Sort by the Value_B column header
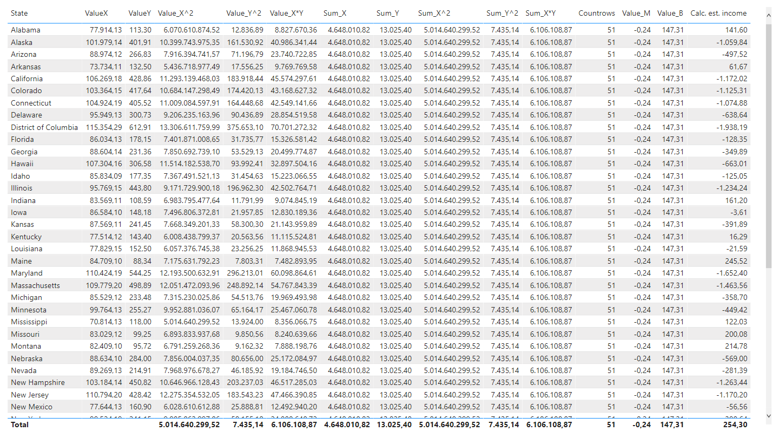The image size is (779, 431). pos(671,13)
